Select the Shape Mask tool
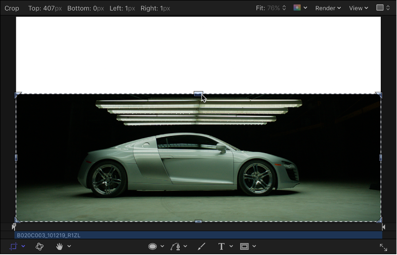 [x=153, y=246]
